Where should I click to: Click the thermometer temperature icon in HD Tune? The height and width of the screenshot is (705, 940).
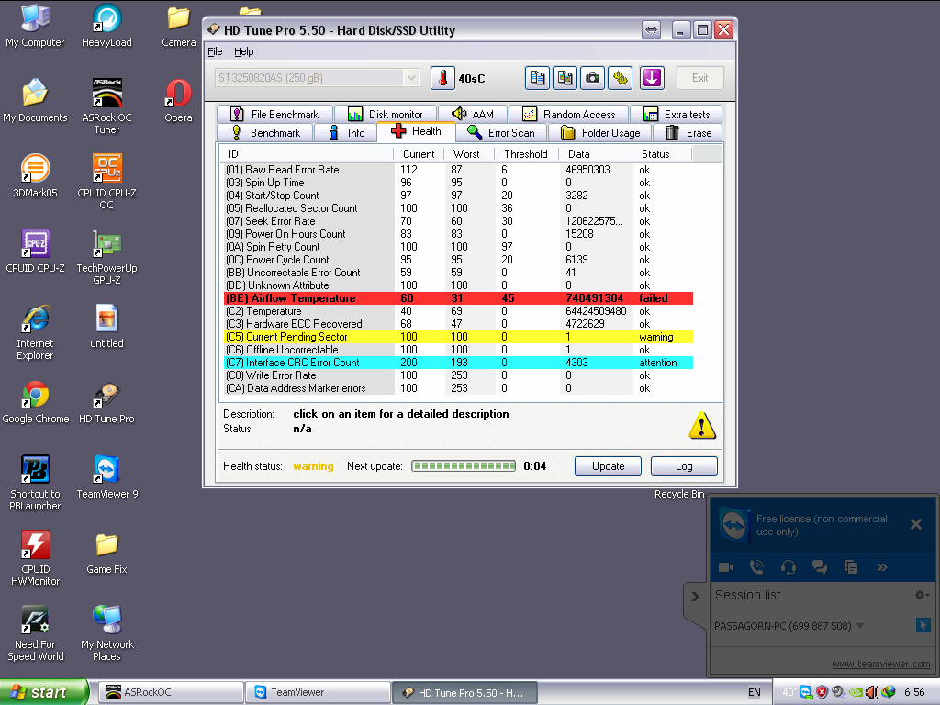[442, 78]
